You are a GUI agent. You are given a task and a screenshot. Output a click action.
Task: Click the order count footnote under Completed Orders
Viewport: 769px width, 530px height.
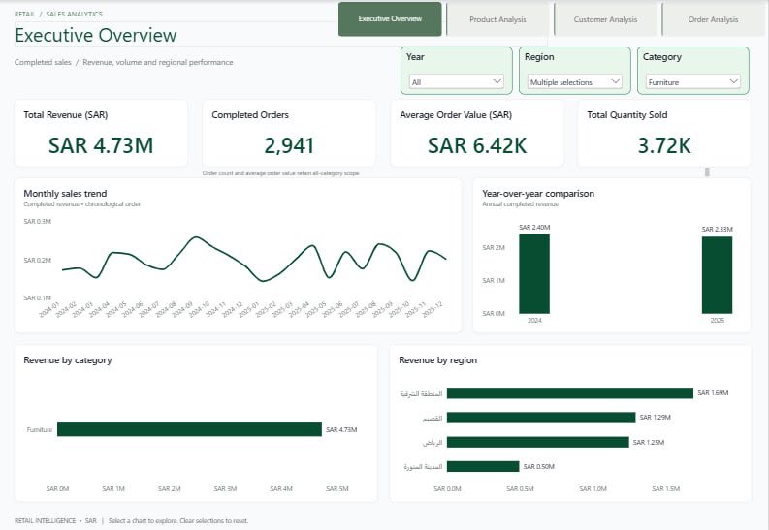(281, 173)
